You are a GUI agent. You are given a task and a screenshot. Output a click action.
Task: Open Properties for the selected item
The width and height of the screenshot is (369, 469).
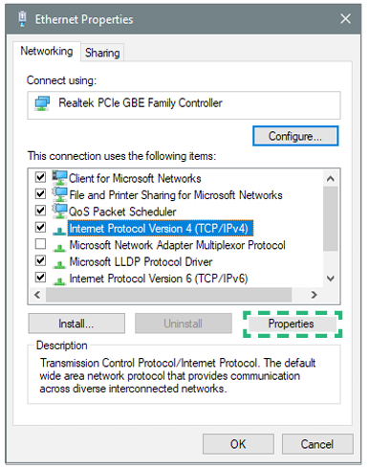[291, 324]
